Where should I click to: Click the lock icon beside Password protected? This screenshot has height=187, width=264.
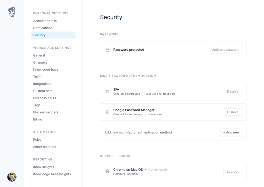click(x=108, y=50)
